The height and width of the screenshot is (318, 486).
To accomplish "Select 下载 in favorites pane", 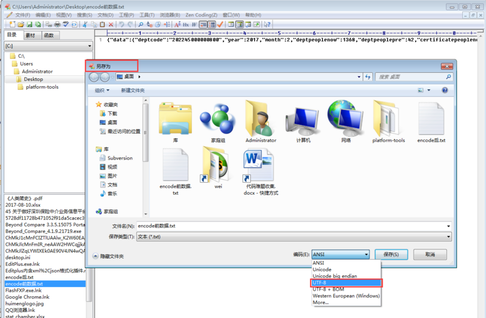I will tap(109, 113).
